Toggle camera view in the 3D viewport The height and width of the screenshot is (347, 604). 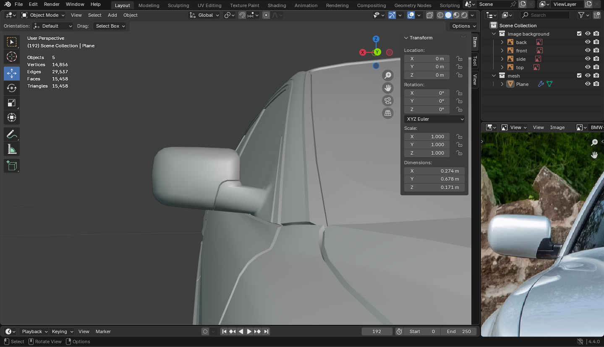388,101
